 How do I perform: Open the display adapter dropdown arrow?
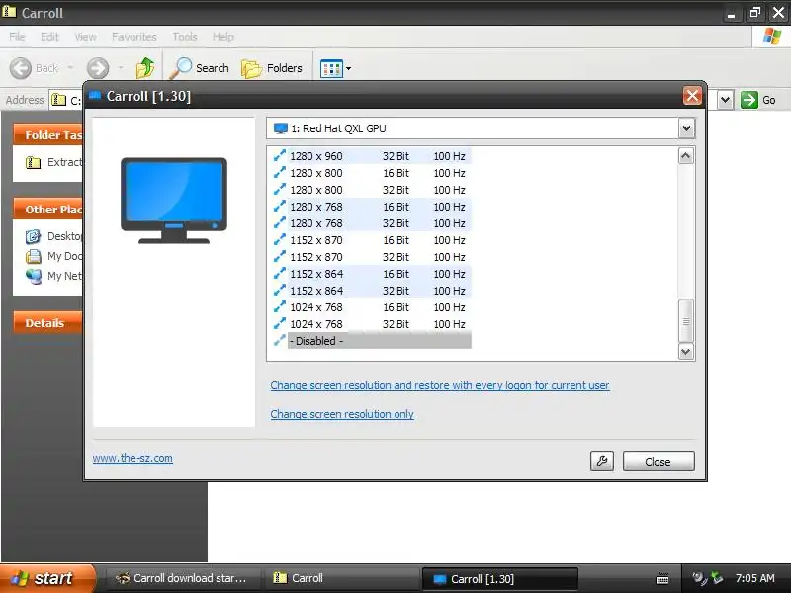point(686,128)
